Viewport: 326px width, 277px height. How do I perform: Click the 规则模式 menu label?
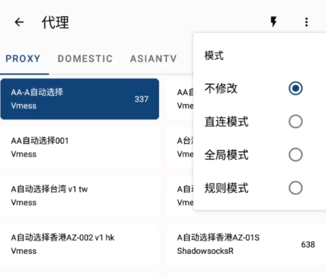pyautogui.click(x=226, y=188)
